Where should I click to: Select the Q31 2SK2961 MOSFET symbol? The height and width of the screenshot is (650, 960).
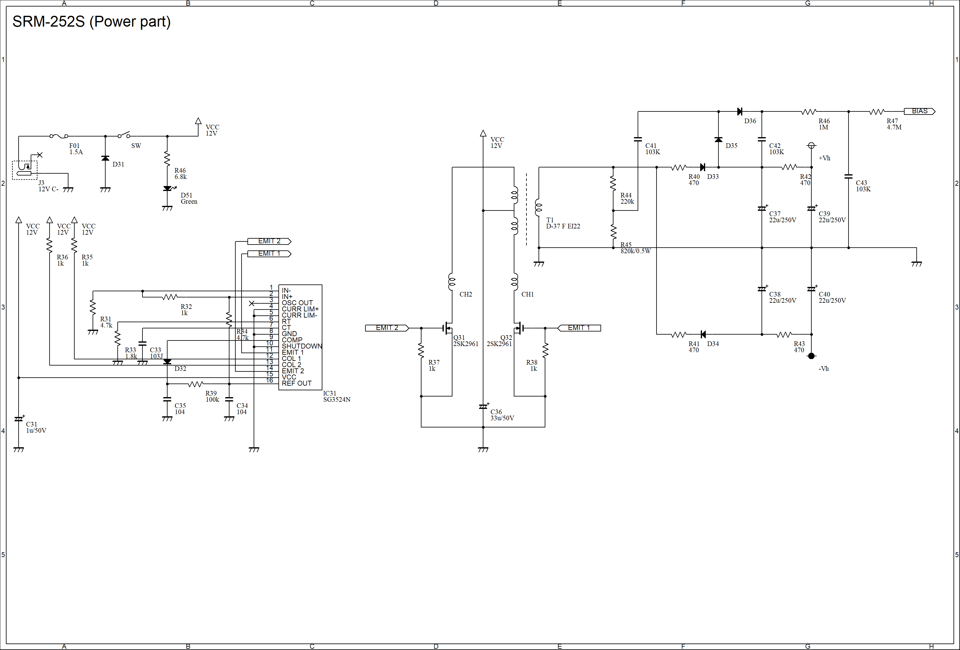[448, 328]
